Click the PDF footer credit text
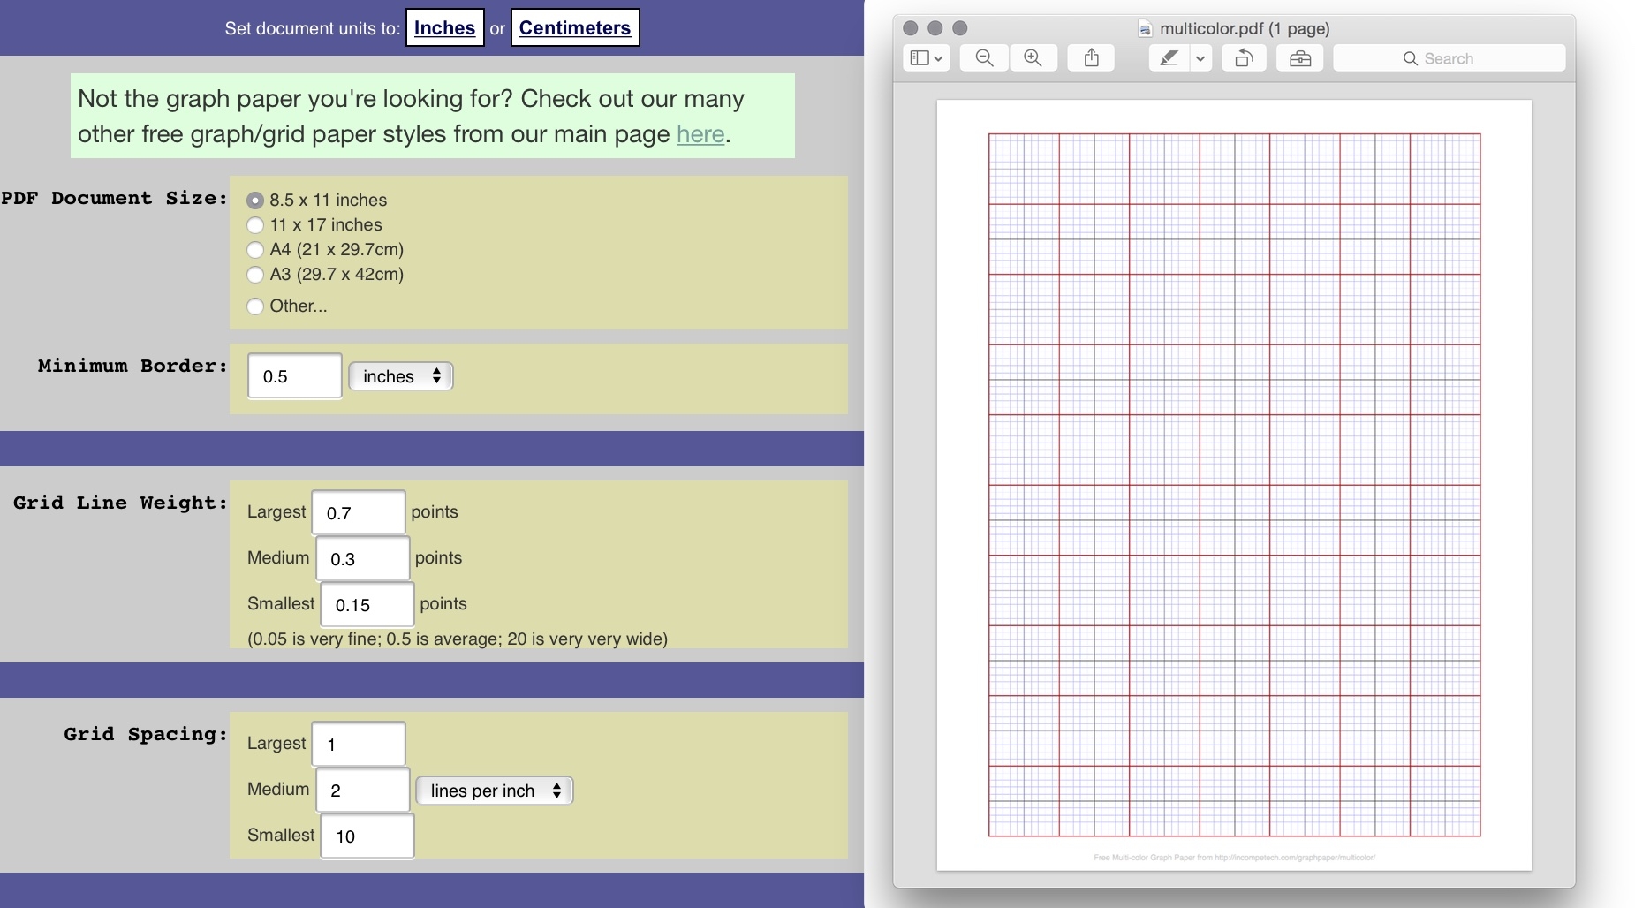The width and height of the screenshot is (1635, 908). [1234, 858]
